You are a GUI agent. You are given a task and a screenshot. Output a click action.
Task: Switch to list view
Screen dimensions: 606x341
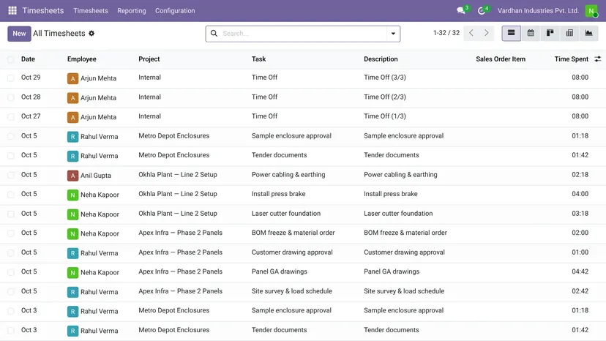511,33
